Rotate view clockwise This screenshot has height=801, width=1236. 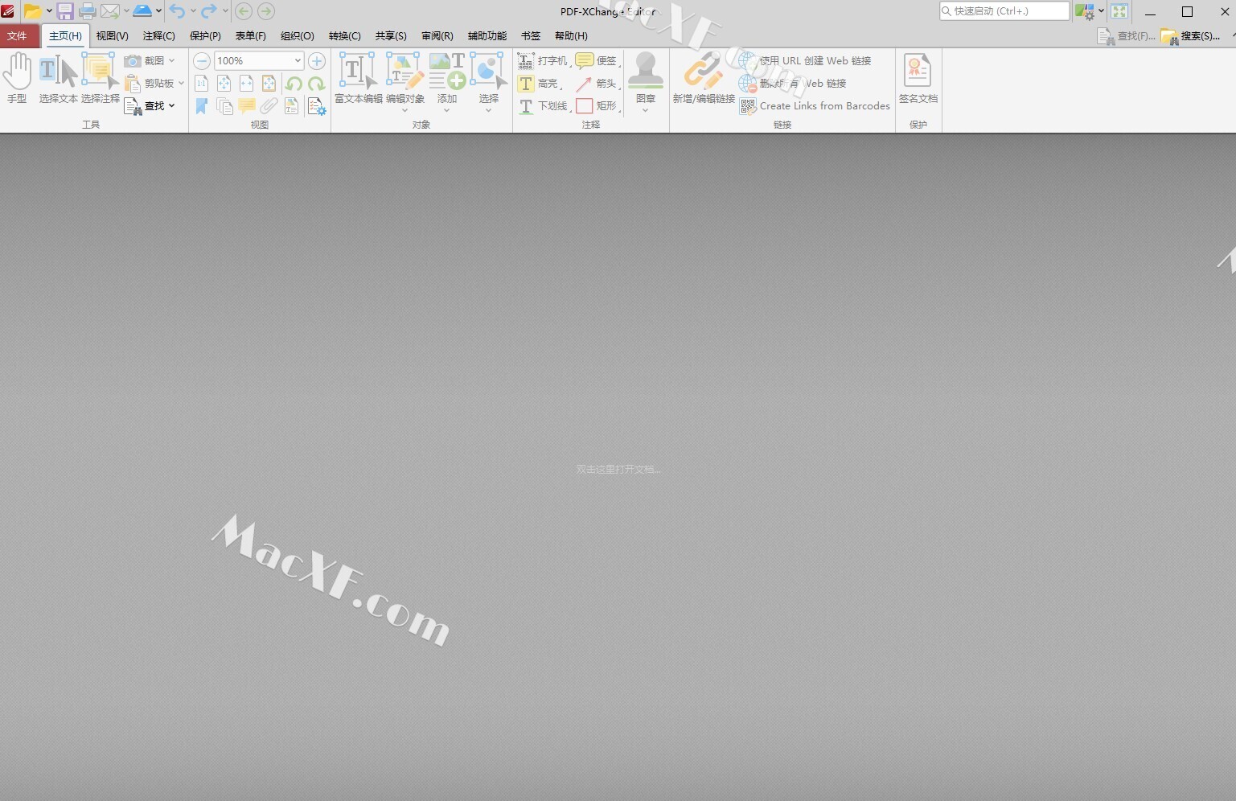pyautogui.click(x=316, y=83)
